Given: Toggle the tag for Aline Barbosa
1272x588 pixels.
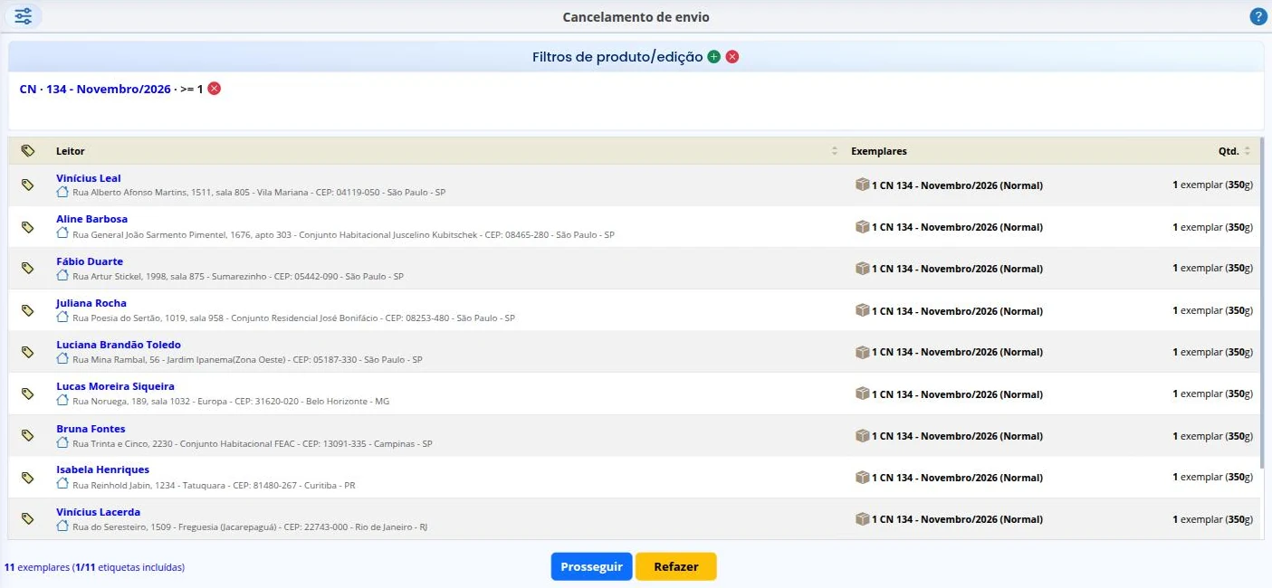Looking at the screenshot, I should coord(28,226).
